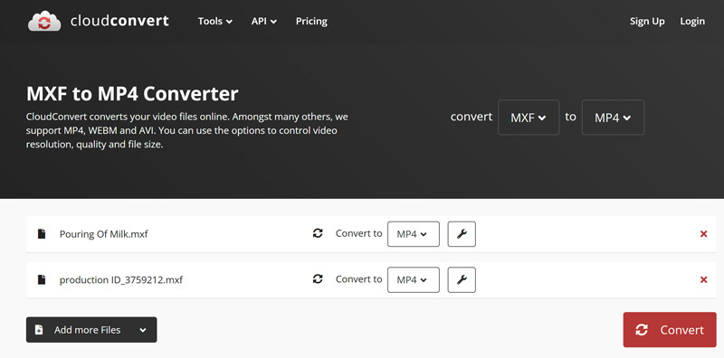Remove production ID_3759212.mxf with red X
Screen dimensions: 724x358
click(x=703, y=279)
